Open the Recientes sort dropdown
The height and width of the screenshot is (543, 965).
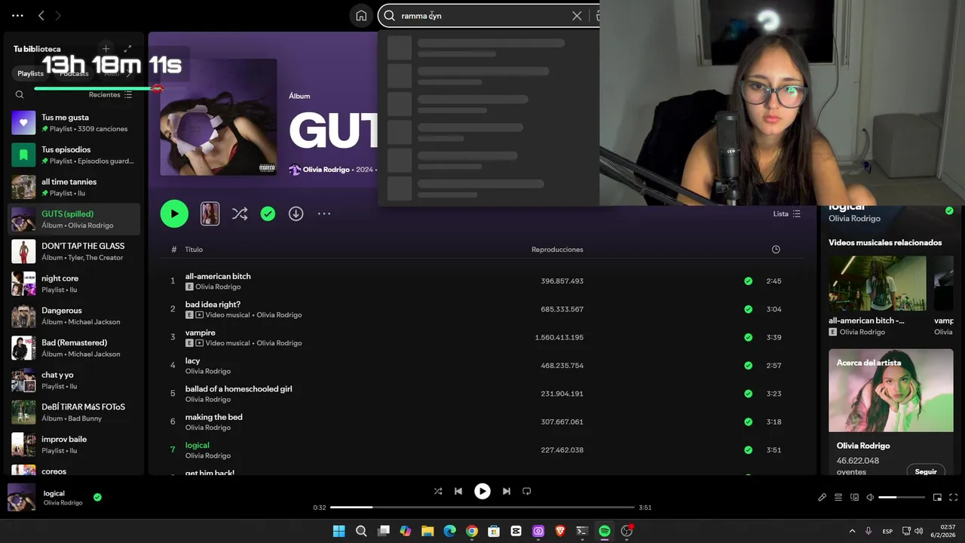click(110, 94)
